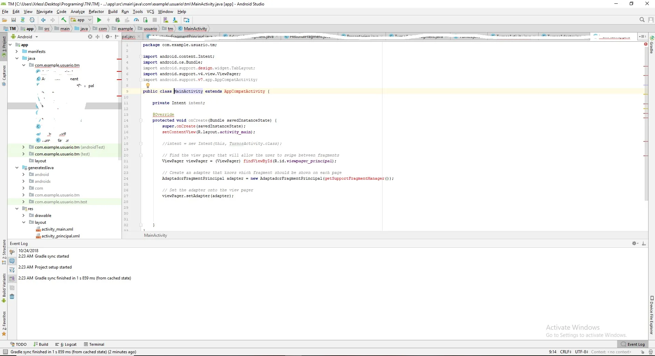The height and width of the screenshot is (356, 655).
Task: Open the Gradle side panel
Action: 652,45
